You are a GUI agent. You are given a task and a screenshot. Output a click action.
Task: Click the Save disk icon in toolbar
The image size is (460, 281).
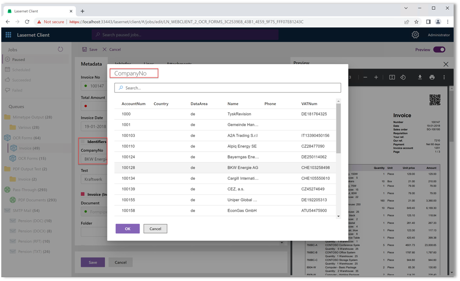(85, 49)
